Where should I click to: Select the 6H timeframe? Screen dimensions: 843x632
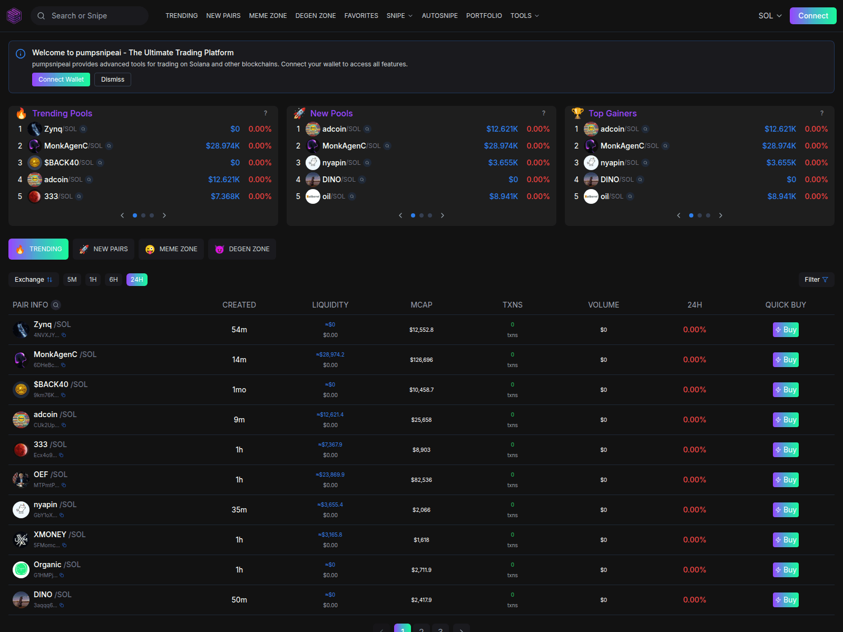tap(113, 280)
